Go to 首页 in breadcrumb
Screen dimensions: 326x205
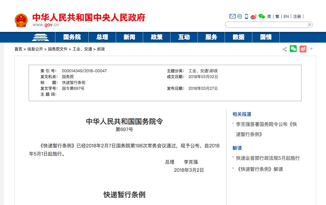pyautogui.click(x=18, y=49)
